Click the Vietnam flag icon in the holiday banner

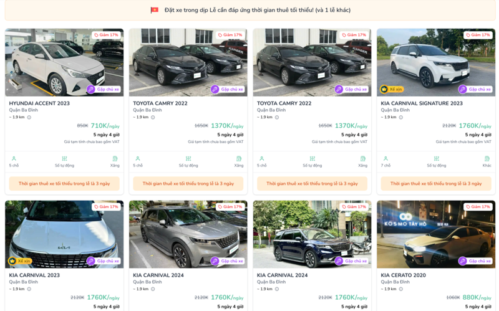[x=155, y=10]
